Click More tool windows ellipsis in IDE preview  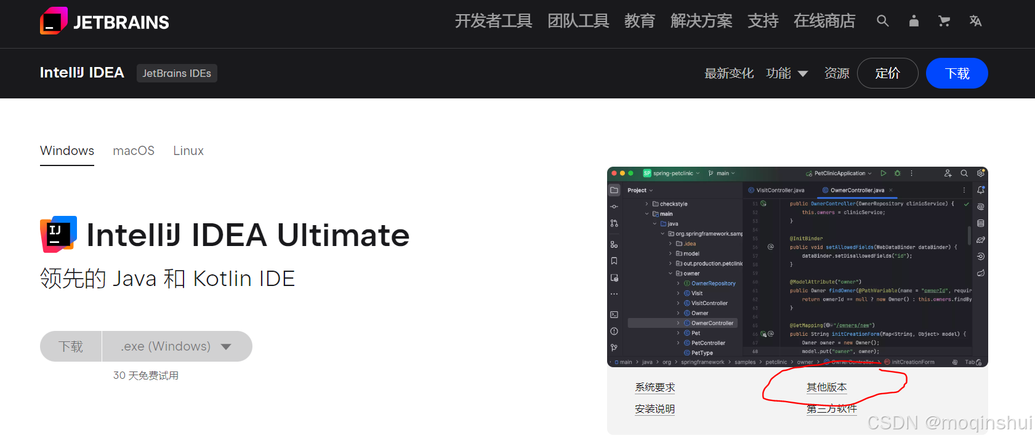(x=614, y=294)
